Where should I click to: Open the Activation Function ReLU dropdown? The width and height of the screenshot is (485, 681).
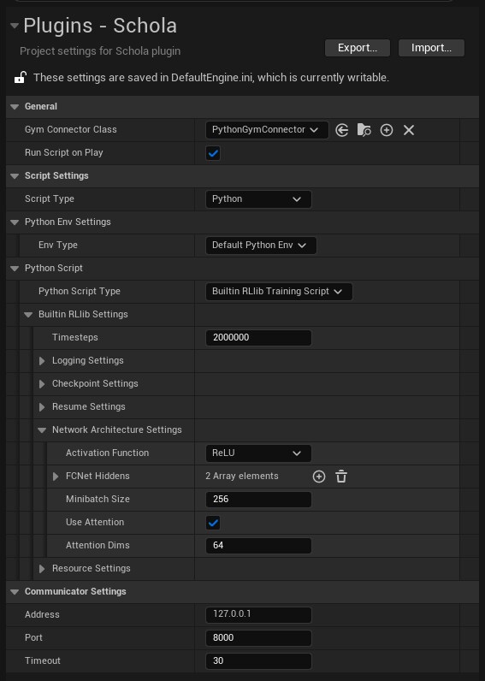tap(258, 453)
